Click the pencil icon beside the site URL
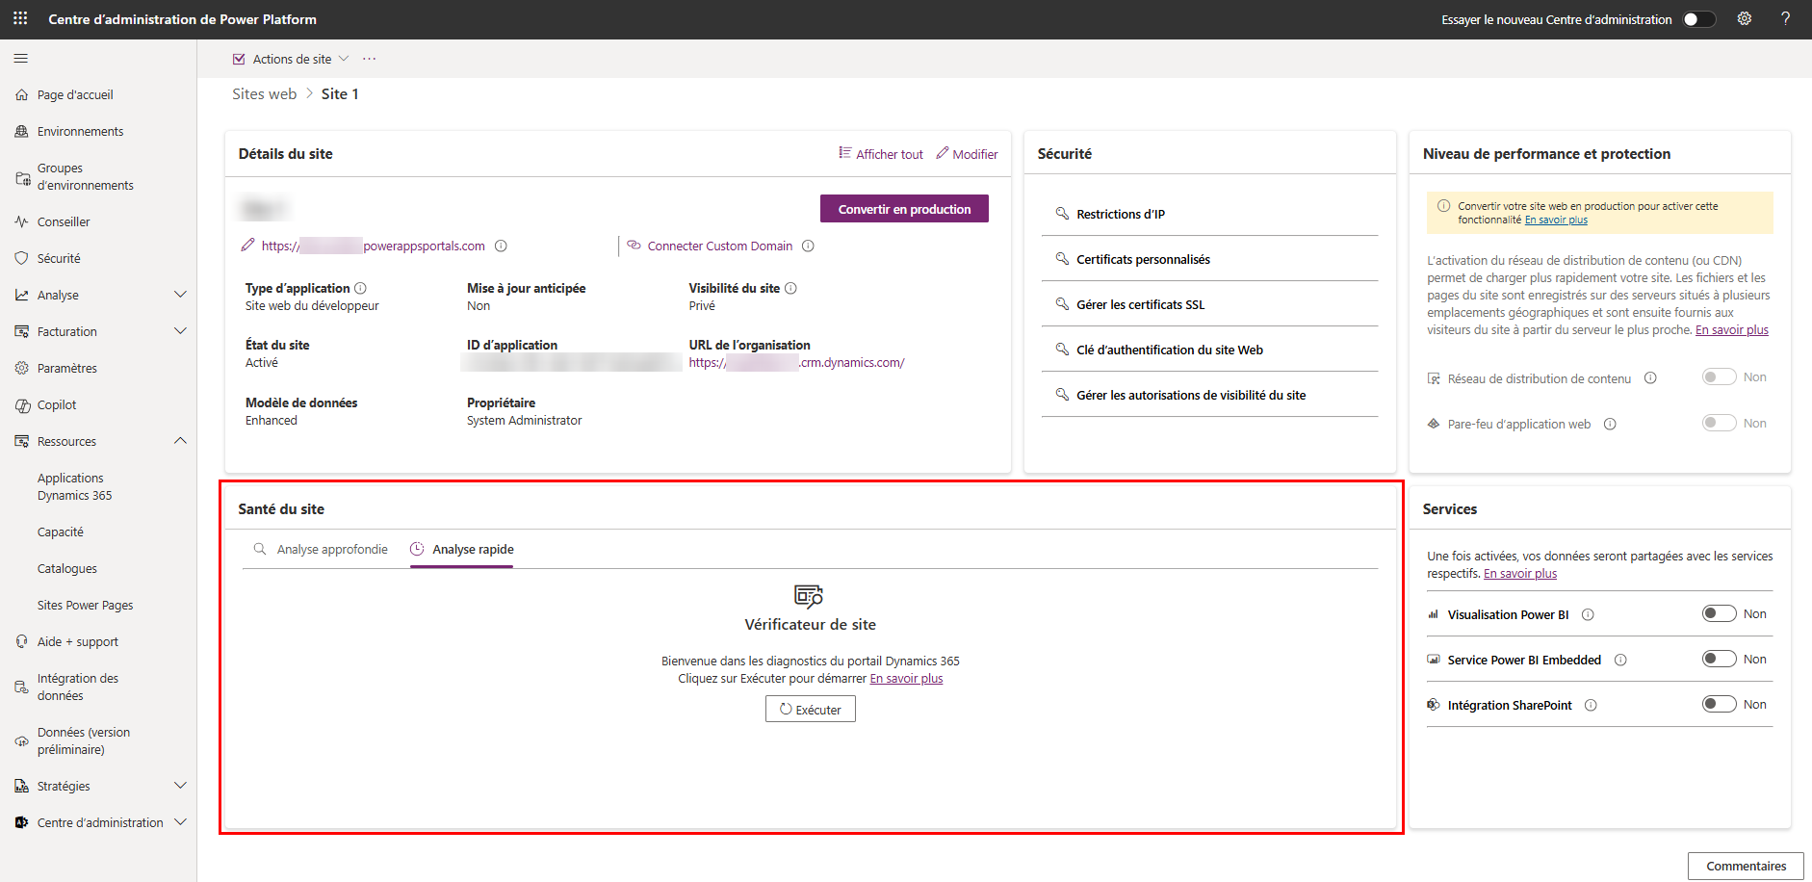This screenshot has height=882, width=1812. tap(247, 245)
